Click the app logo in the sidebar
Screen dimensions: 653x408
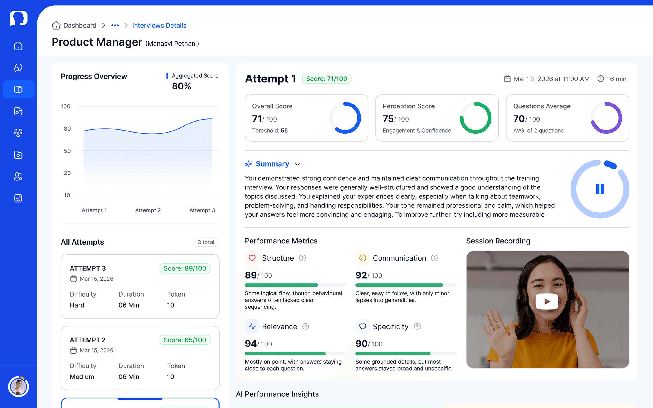click(18, 19)
